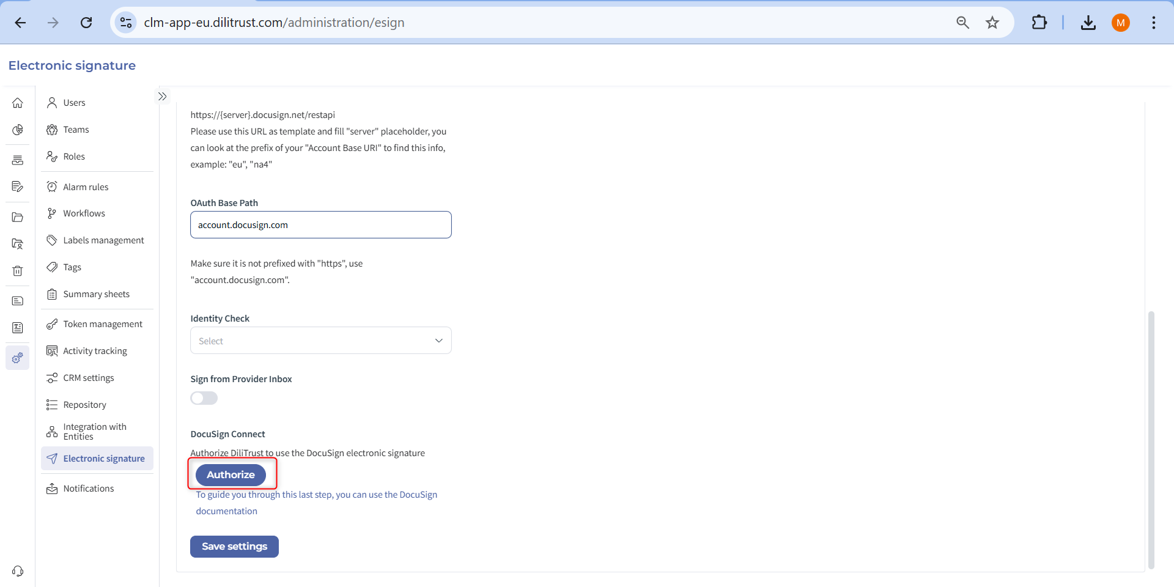Click the Save settings button
This screenshot has height=587, width=1174.
(x=234, y=547)
